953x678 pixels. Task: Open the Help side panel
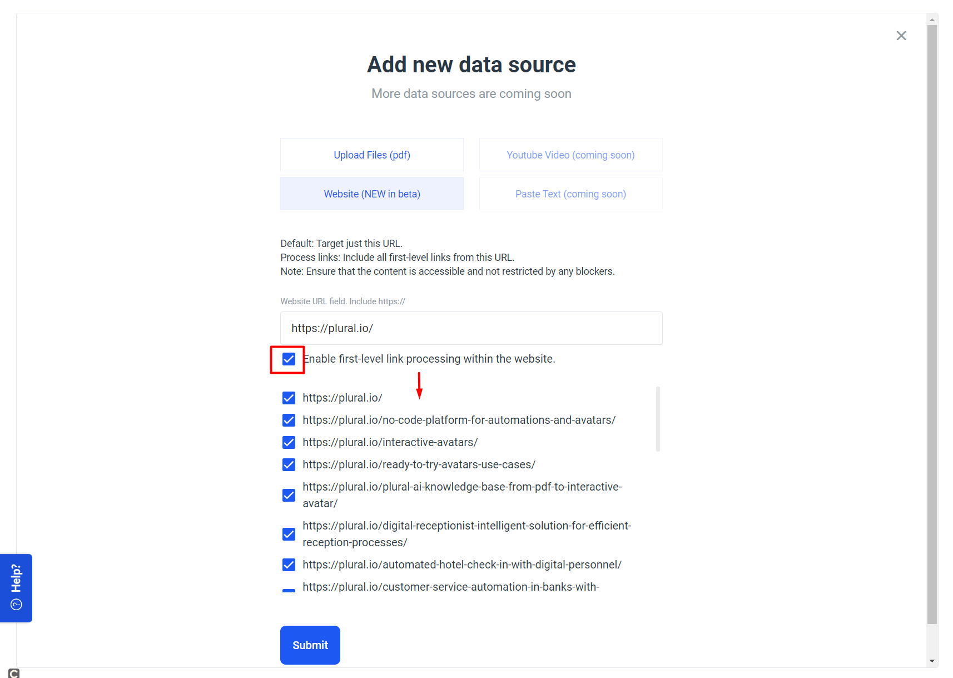point(16,588)
